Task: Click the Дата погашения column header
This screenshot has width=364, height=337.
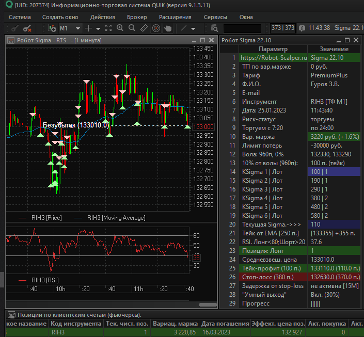Action: 225,324
